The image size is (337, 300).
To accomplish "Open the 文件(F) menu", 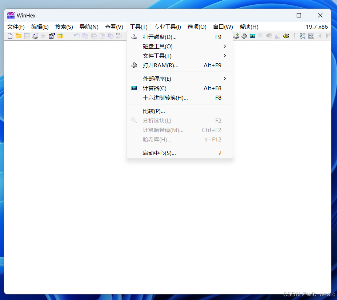I will click(16, 27).
